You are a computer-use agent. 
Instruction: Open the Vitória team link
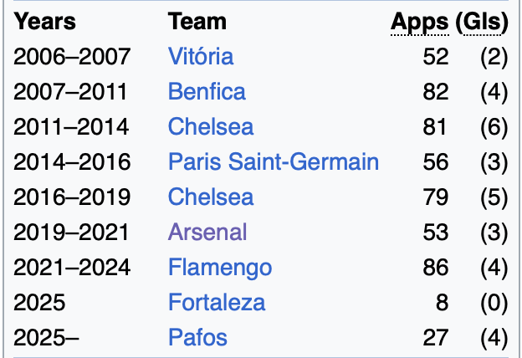coord(201,56)
